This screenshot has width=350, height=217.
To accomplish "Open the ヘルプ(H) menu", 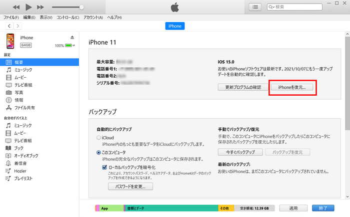I will (114, 18).
